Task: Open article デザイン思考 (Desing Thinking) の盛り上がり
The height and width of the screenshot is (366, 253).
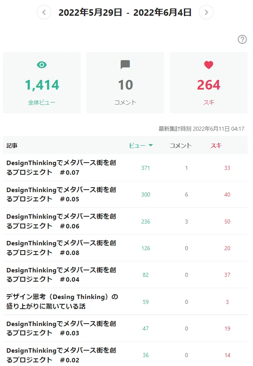Action: pyautogui.click(x=62, y=301)
